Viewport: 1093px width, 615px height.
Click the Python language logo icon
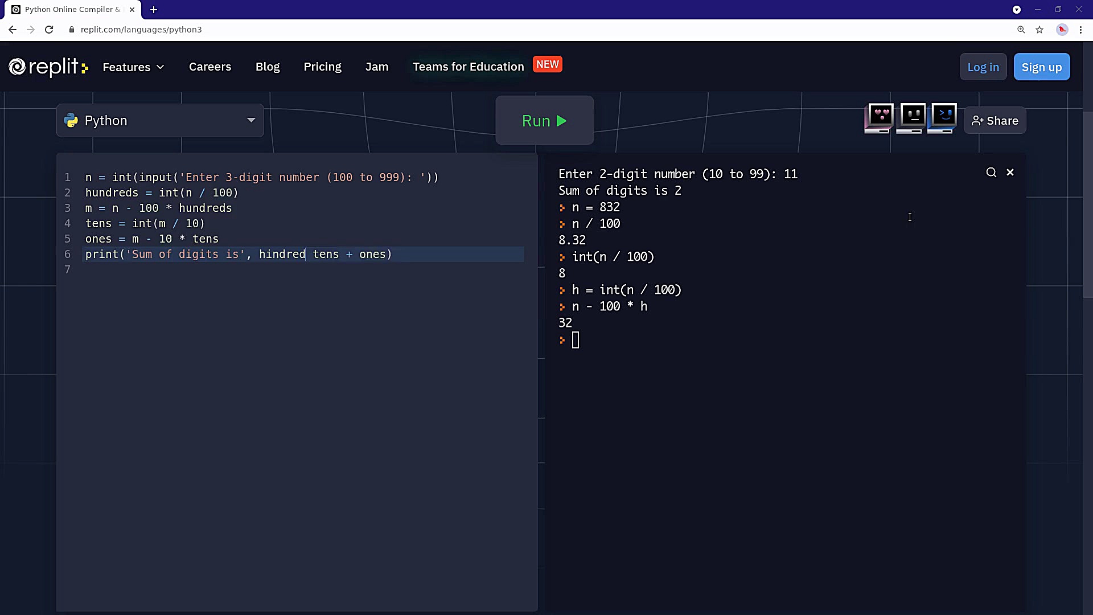click(x=71, y=121)
